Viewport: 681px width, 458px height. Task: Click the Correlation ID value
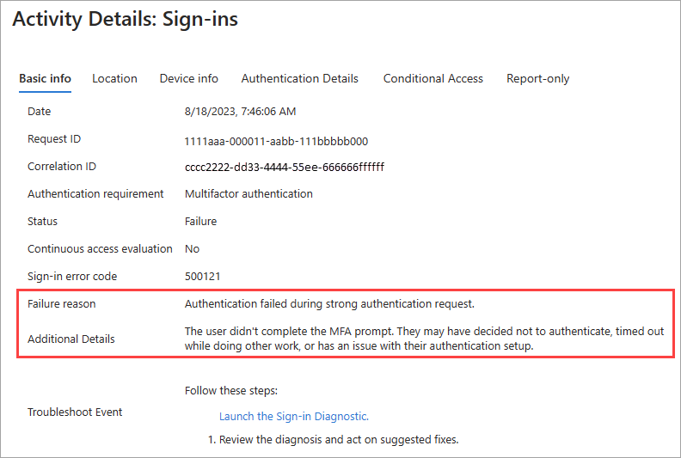284,167
